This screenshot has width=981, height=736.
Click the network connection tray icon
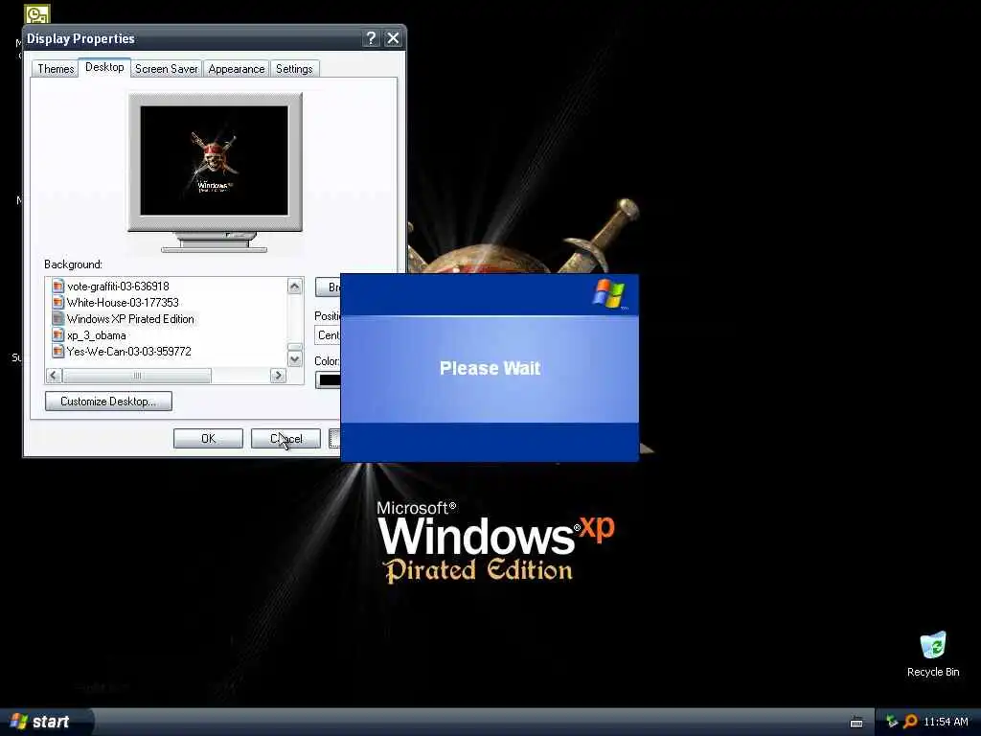point(892,722)
